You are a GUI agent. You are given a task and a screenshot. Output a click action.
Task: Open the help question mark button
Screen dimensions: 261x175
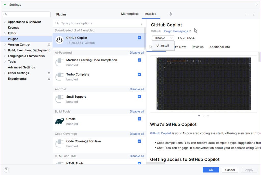click(x=6, y=170)
